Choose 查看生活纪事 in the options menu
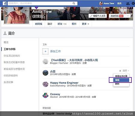 click(121, 76)
